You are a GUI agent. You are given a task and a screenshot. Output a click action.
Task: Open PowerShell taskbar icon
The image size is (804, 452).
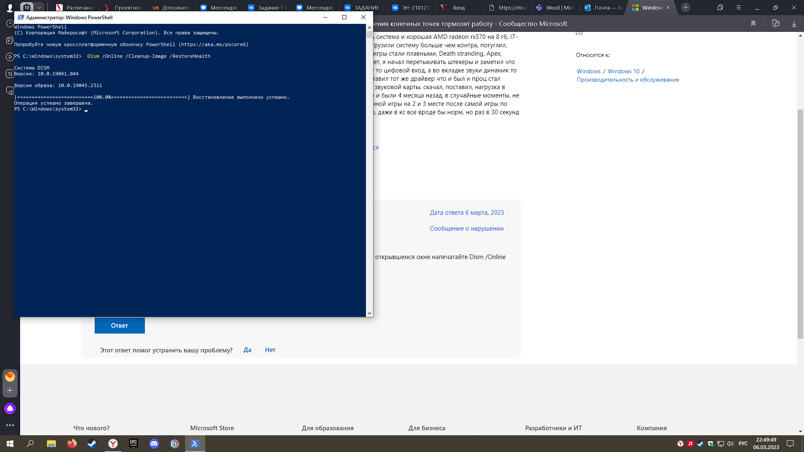pyautogui.click(x=195, y=444)
